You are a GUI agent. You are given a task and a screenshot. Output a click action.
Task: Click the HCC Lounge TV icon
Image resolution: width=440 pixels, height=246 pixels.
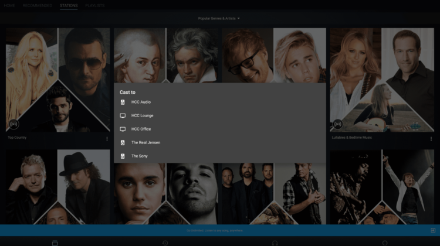pos(123,115)
